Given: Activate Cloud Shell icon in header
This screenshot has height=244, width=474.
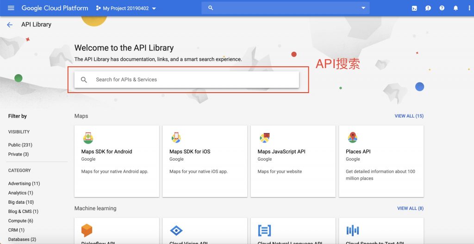Looking at the screenshot, I should point(414,8).
